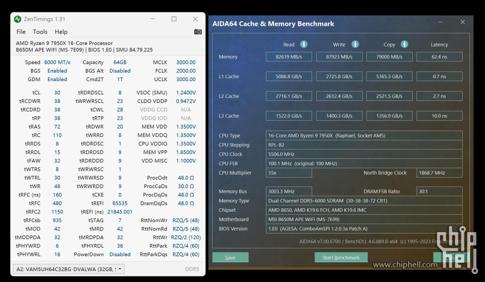Click the CPU FSB 100.1 MHz field
Screen dimensions: 485x282
coord(364,163)
